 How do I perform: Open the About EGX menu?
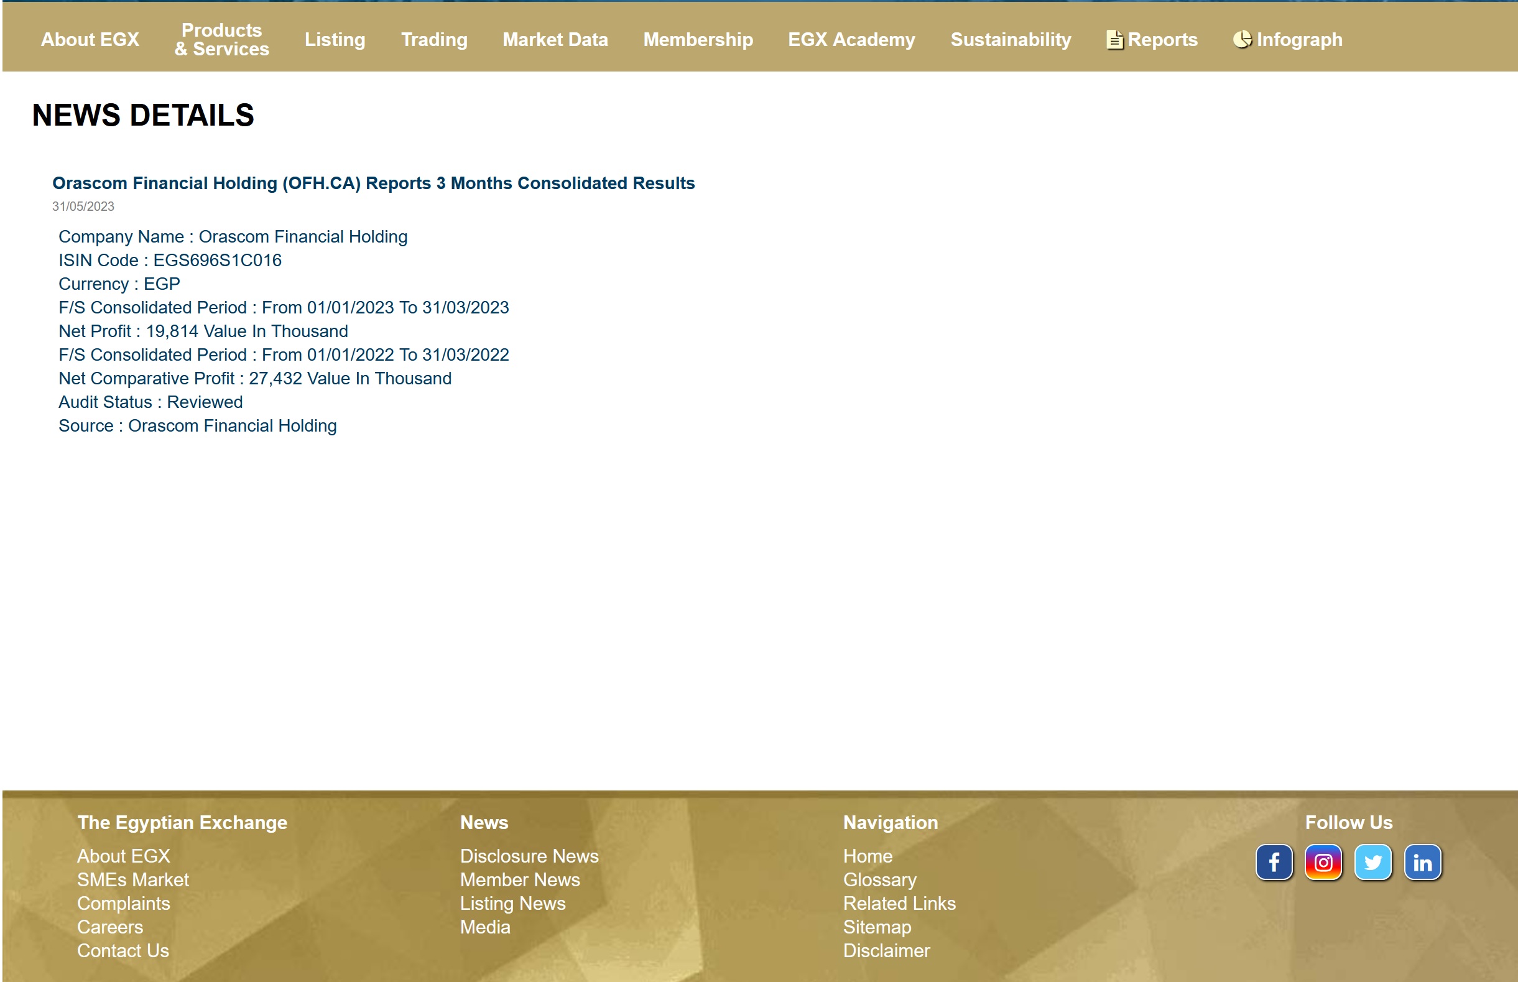tap(90, 40)
